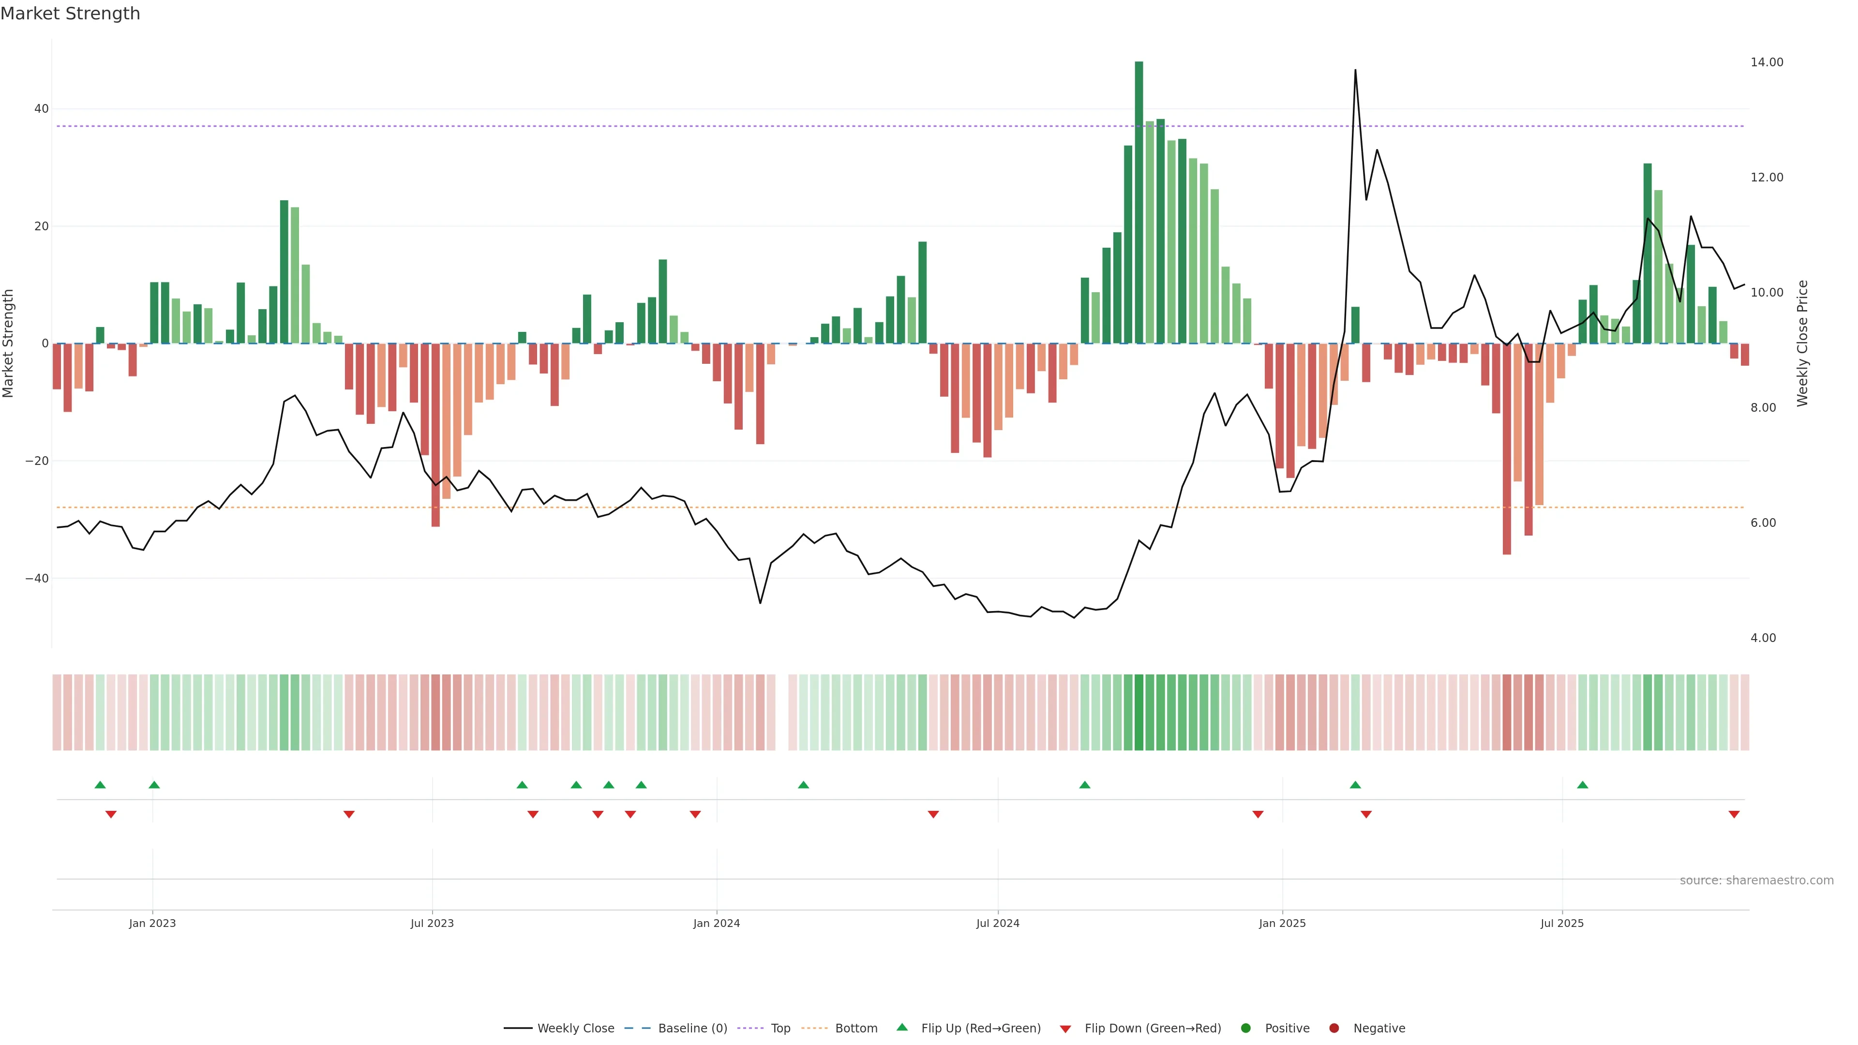Click flip-up green triangle near Aug 2024

pyautogui.click(x=1085, y=785)
